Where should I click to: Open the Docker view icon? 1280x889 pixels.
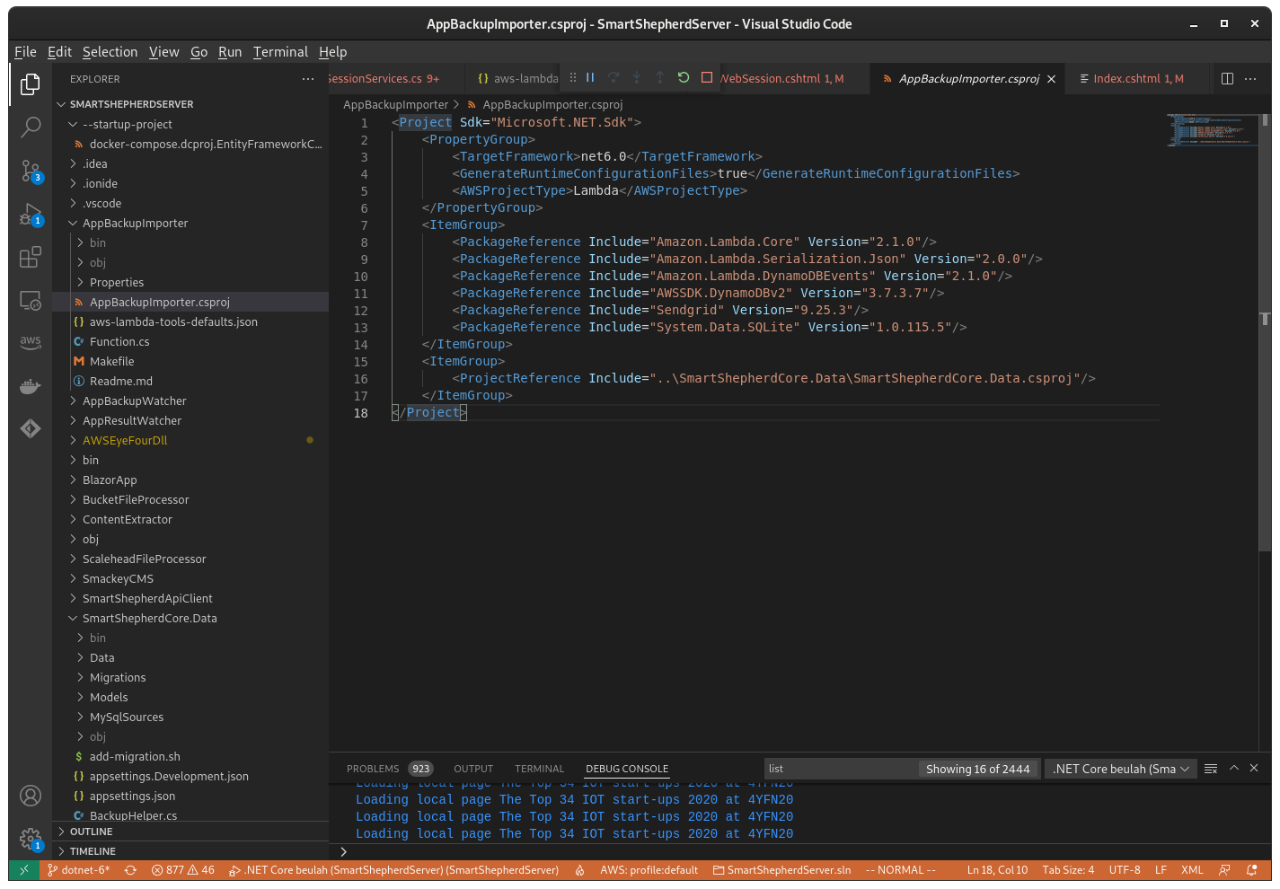pos(31,386)
